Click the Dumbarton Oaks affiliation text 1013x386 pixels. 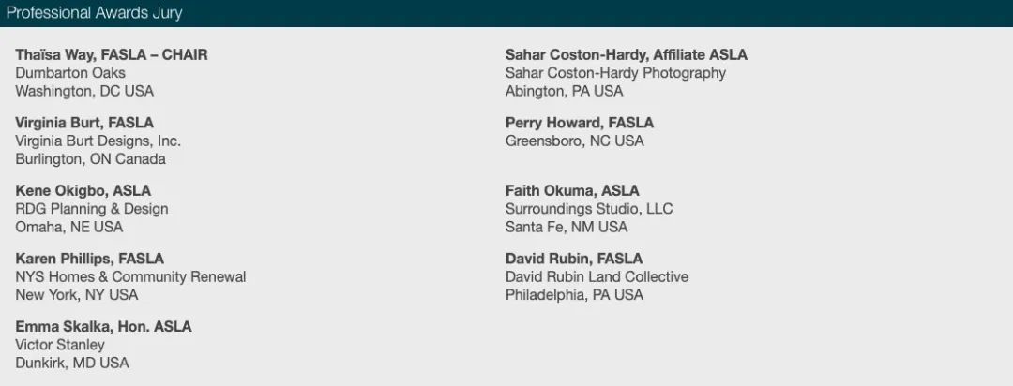[x=70, y=73]
